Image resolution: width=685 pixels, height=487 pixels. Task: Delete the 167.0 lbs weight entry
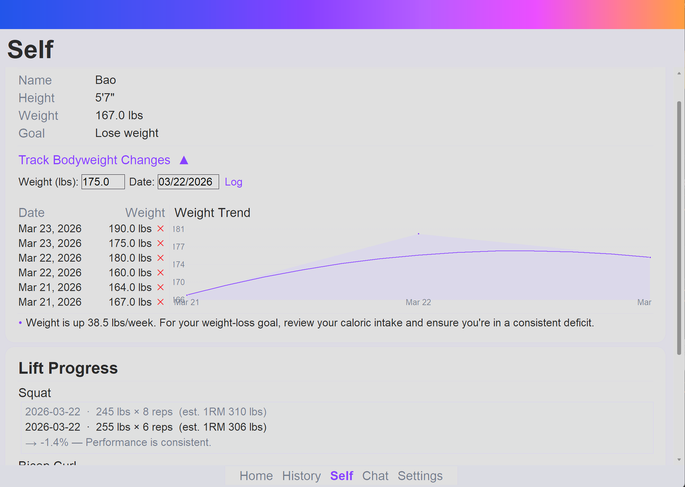(x=161, y=302)
